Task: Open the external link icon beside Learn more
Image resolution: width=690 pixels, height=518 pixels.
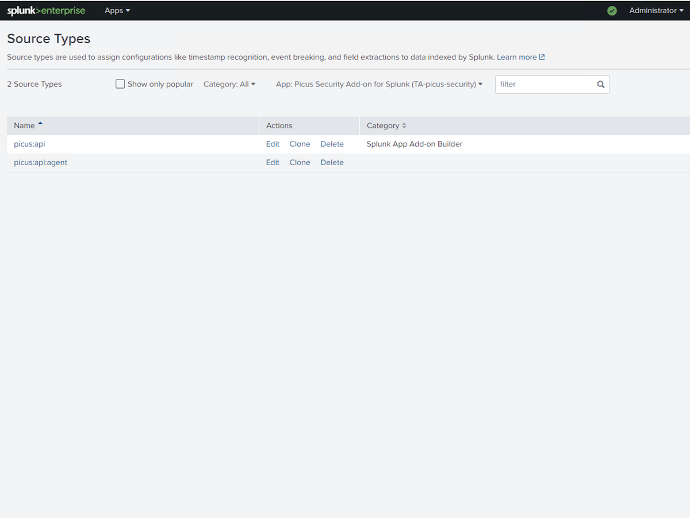Action: pyautogui.click(x=542, y=57)
